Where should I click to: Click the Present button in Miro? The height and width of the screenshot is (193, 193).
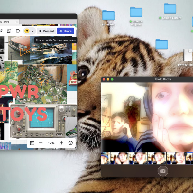tap(47, 31)
